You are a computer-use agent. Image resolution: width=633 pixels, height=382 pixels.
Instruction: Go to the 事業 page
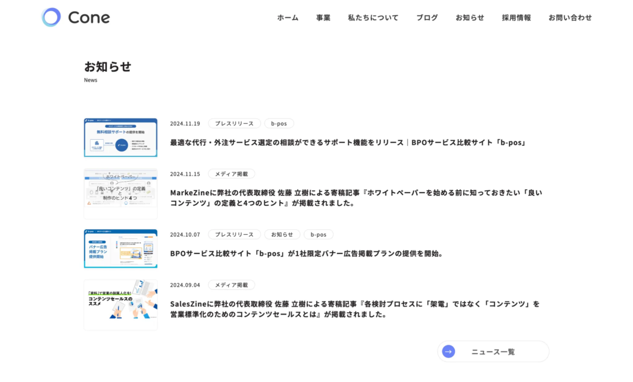tap(323, 17)
